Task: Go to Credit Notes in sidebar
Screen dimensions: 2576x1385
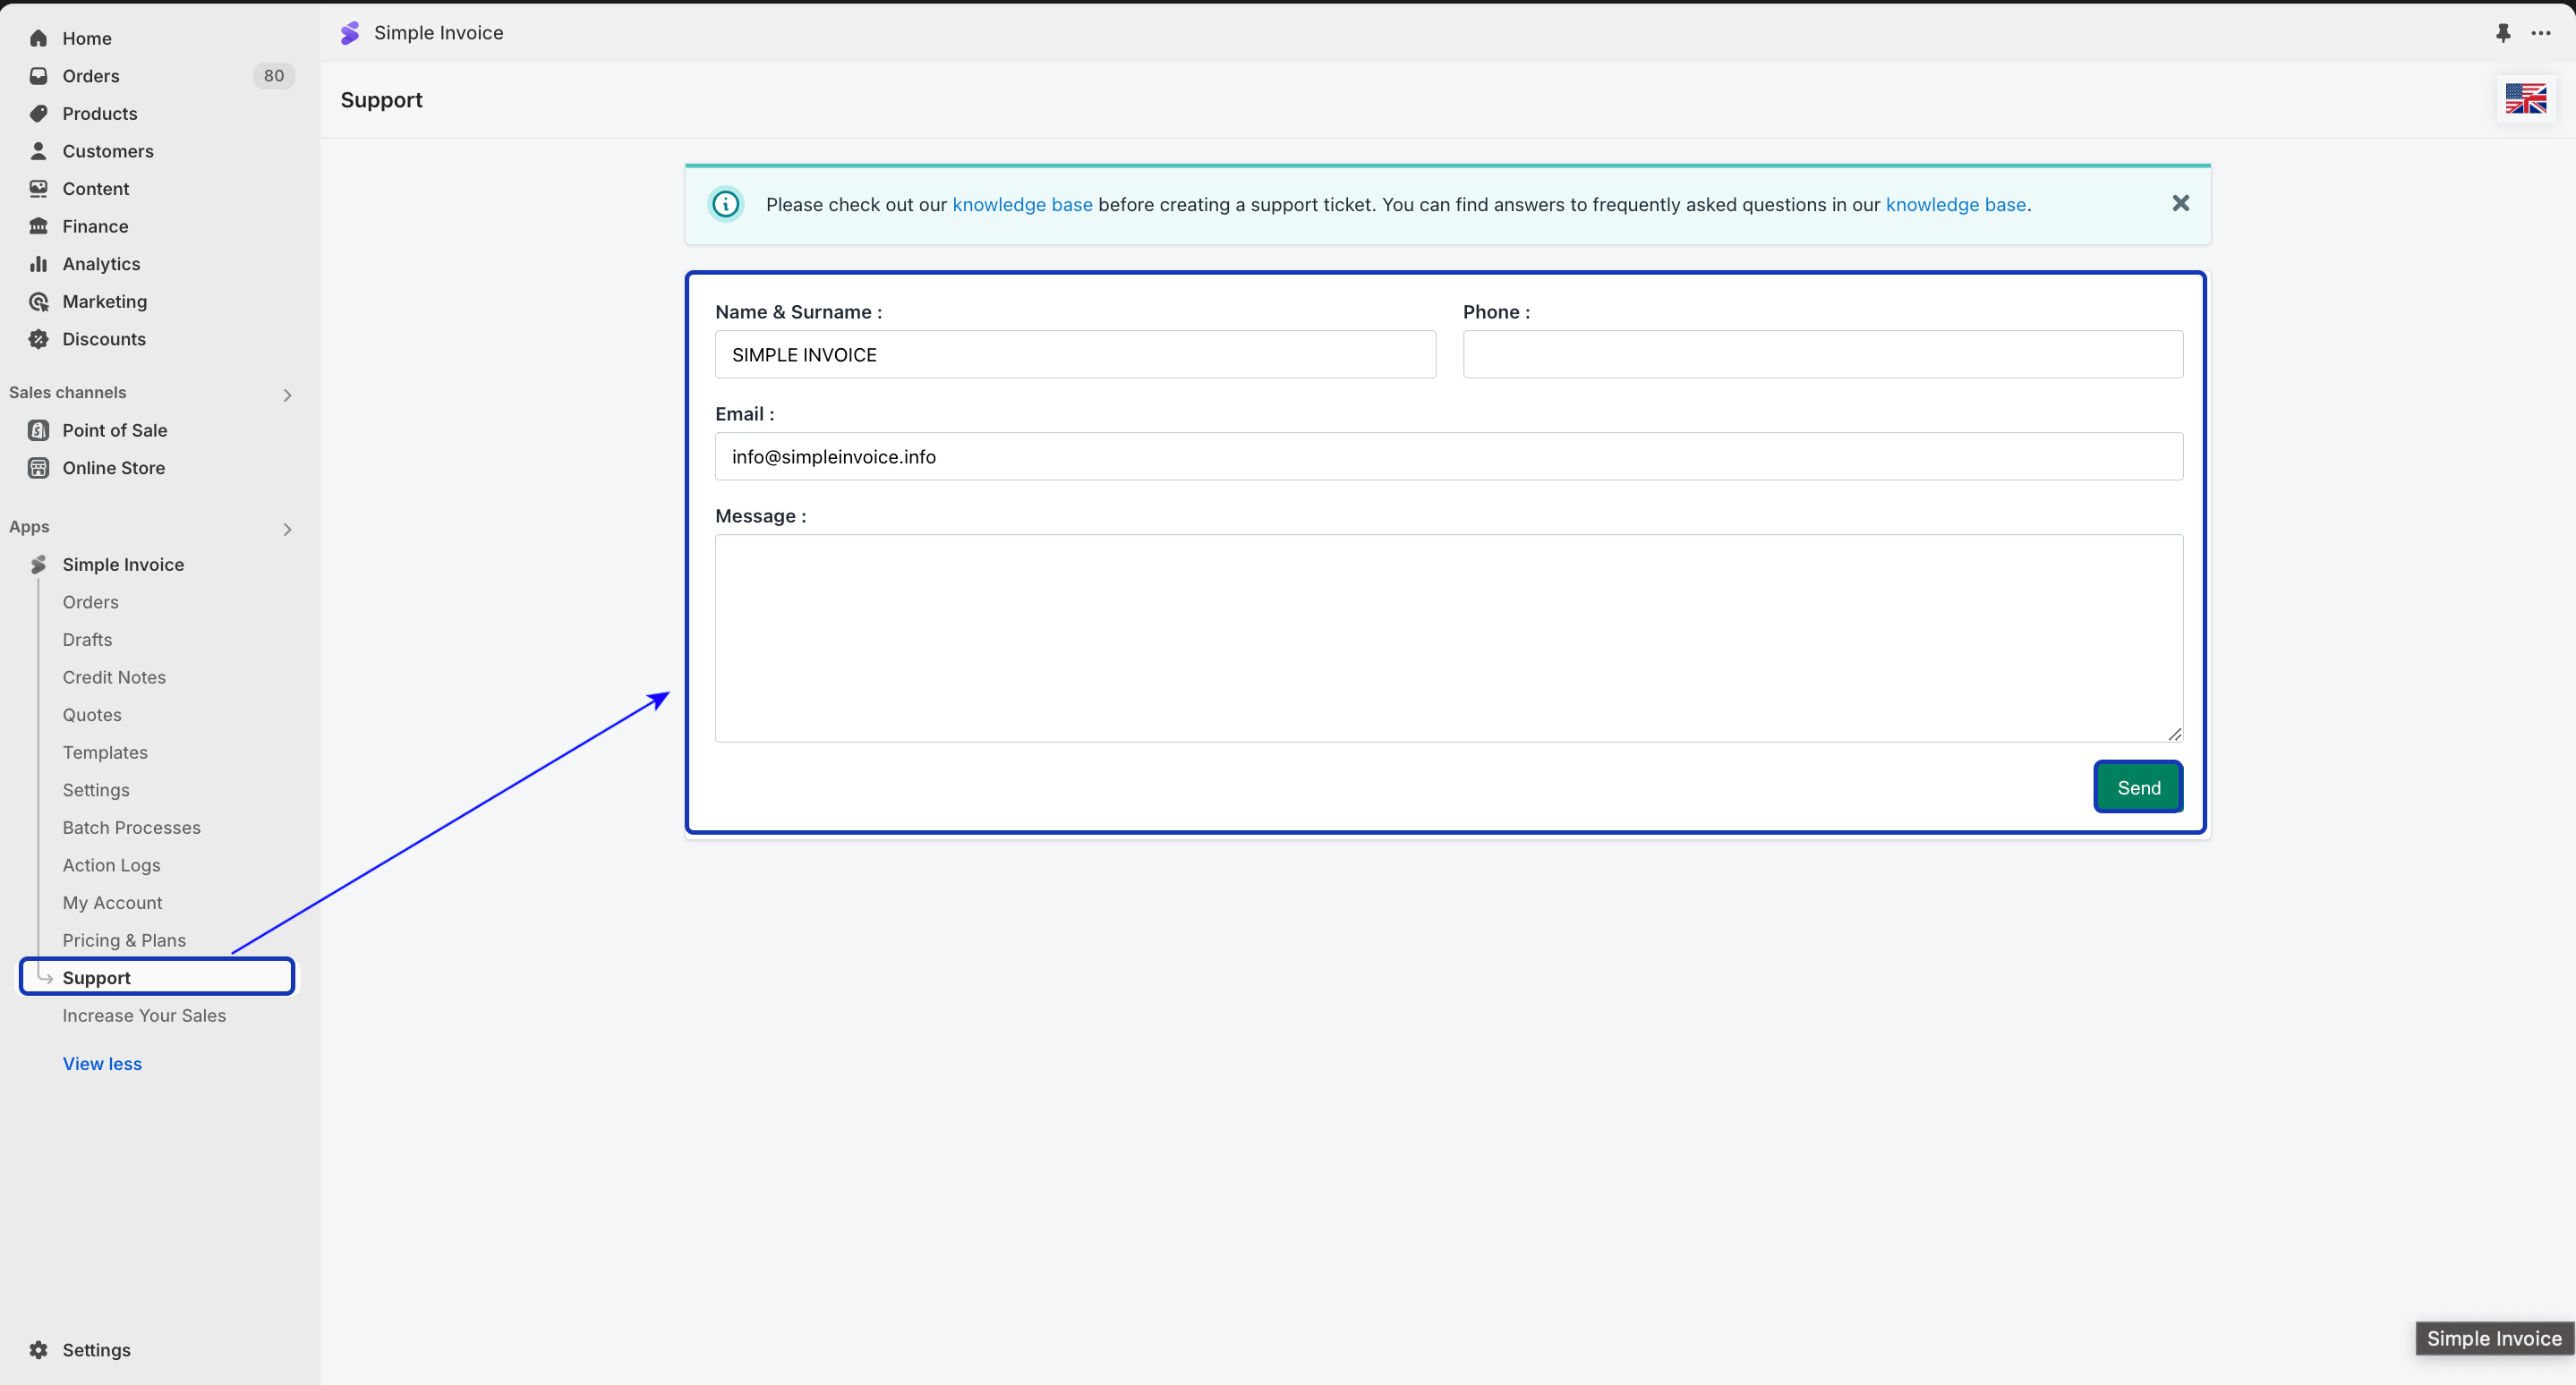Action: [x=114, y=676]
